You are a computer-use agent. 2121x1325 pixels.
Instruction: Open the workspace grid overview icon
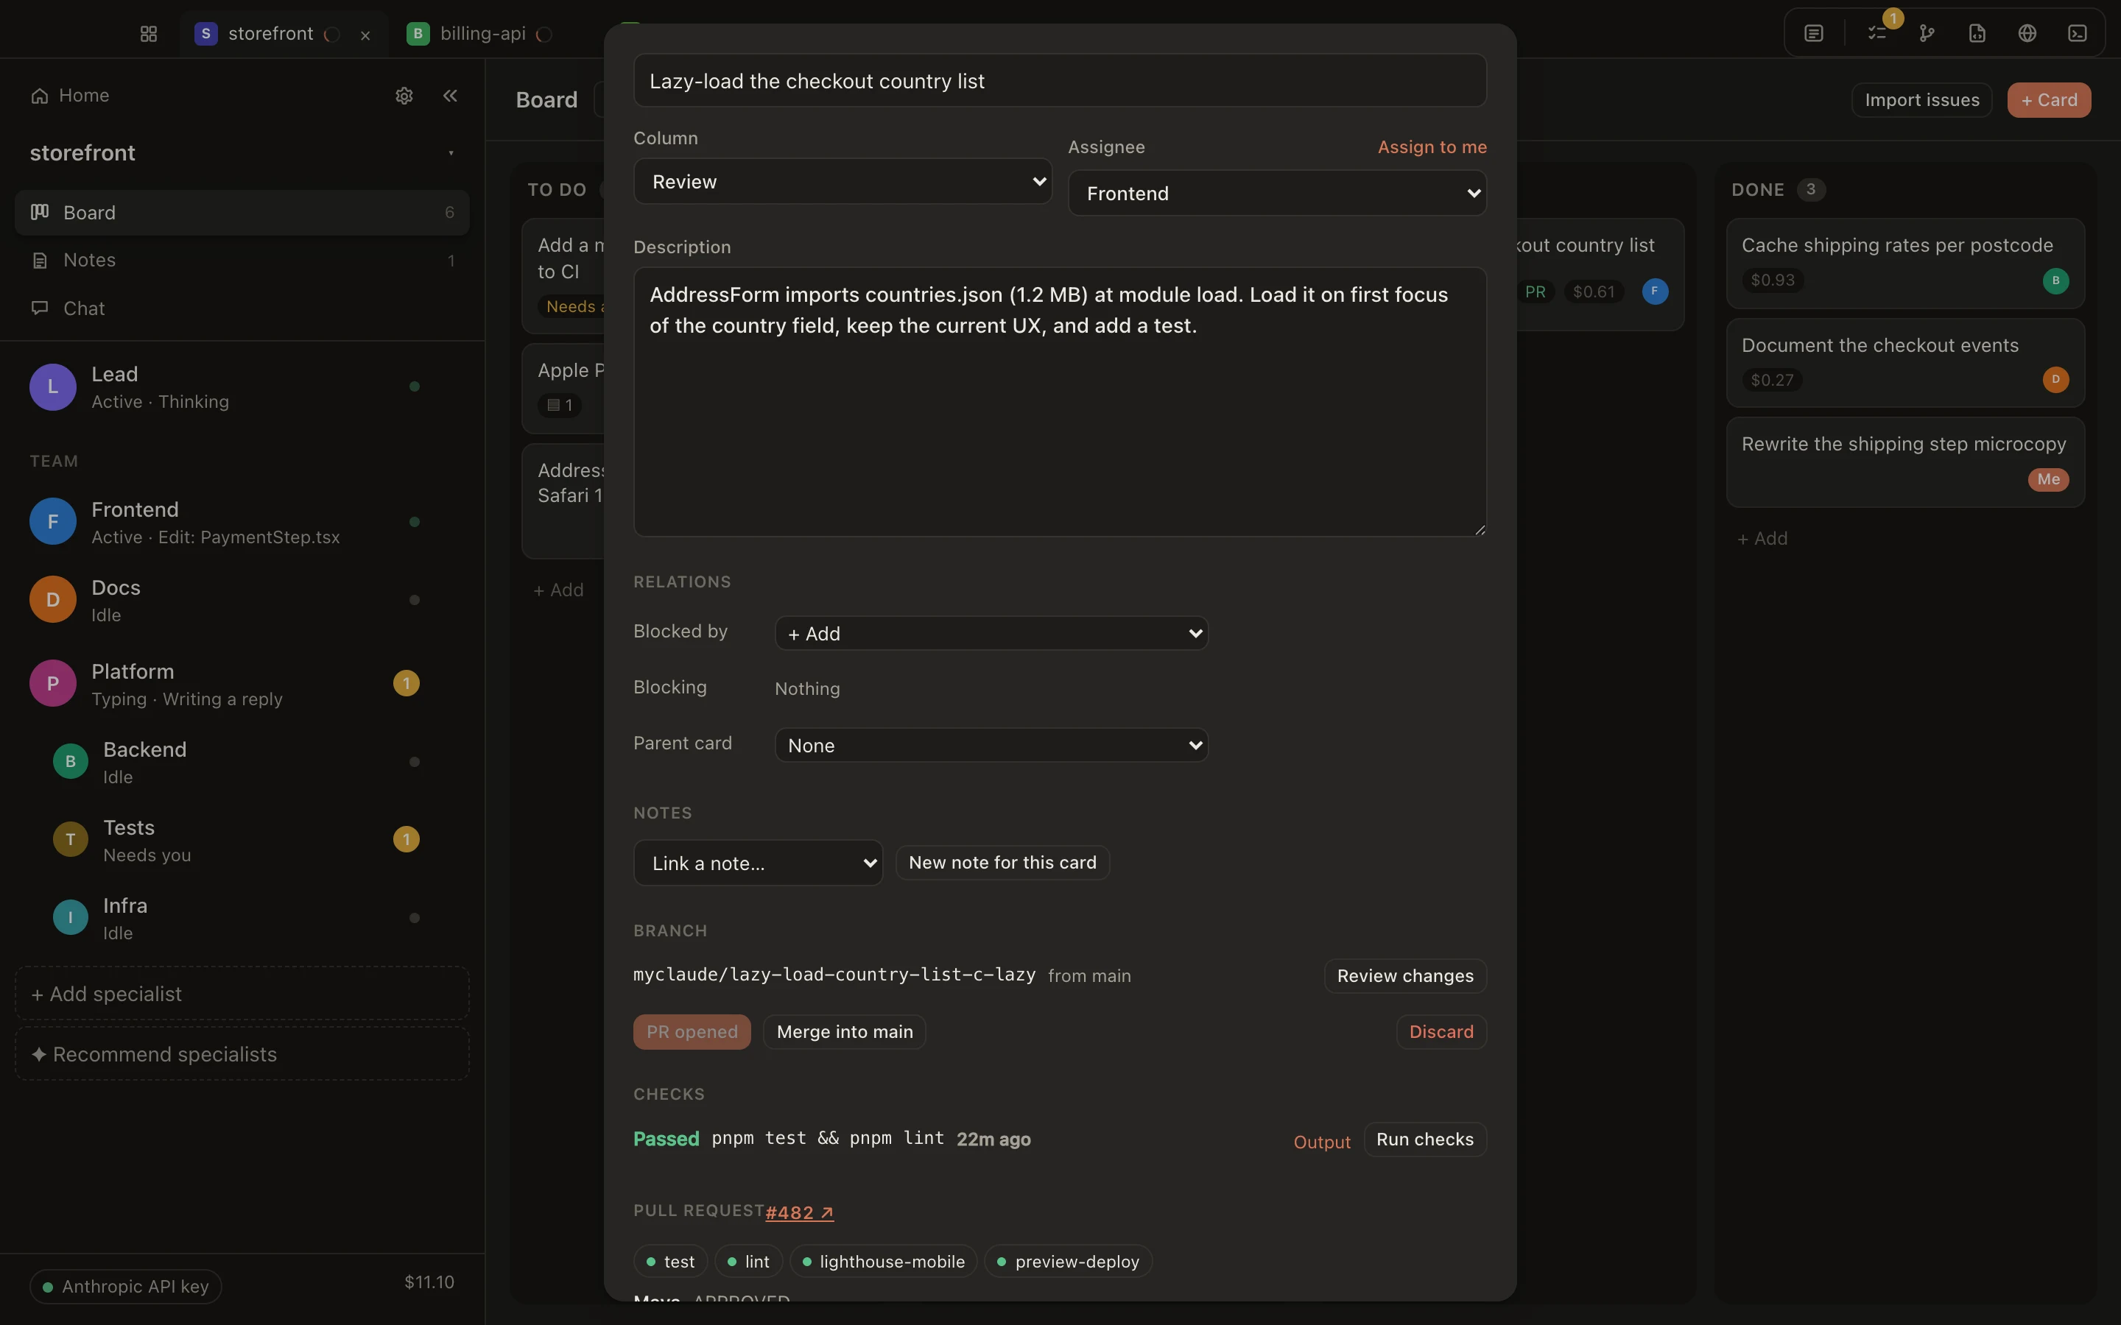pos(148,33)
